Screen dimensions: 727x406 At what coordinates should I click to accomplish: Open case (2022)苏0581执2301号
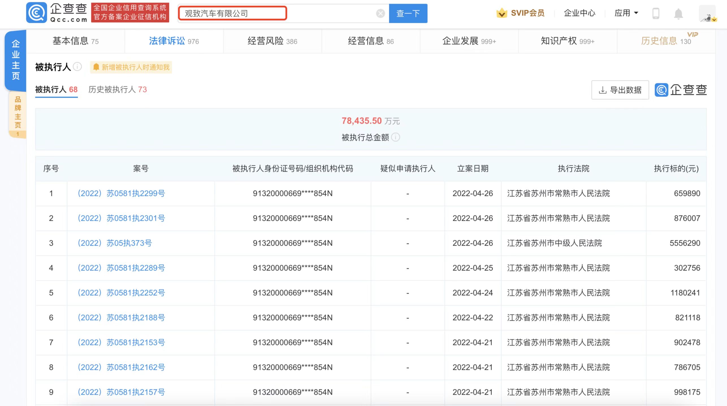pyautogui.click(x=121, y=218)
